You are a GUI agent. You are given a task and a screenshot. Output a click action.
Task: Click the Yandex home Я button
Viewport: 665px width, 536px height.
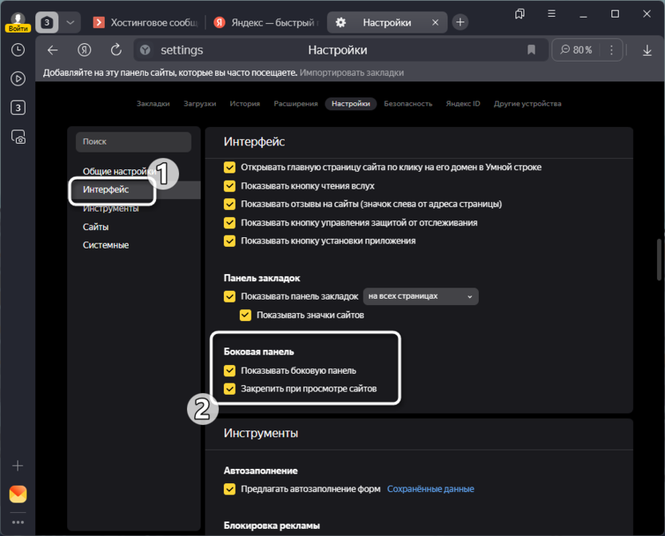[x=85, y=50]
